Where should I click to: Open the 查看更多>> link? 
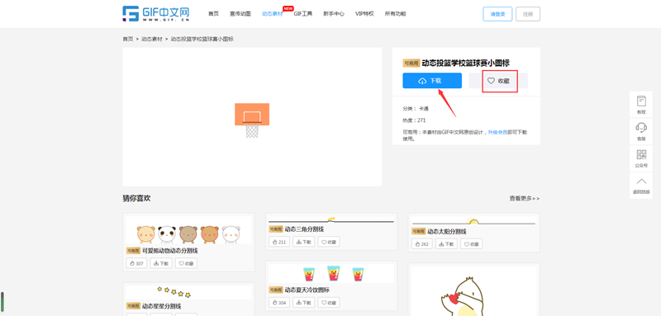coord(525,198)
